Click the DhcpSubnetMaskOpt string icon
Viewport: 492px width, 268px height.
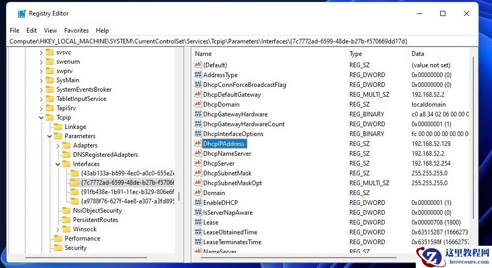pos(198,183)
